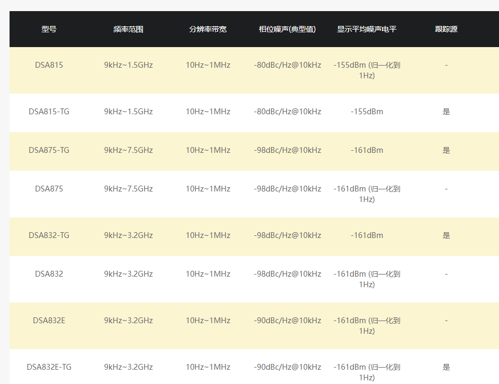Select the 跟踪源 dash in non-TG DSA875 row
Image resolution: width=499 pixels, height=384 pixels.
tap(446, 189)
